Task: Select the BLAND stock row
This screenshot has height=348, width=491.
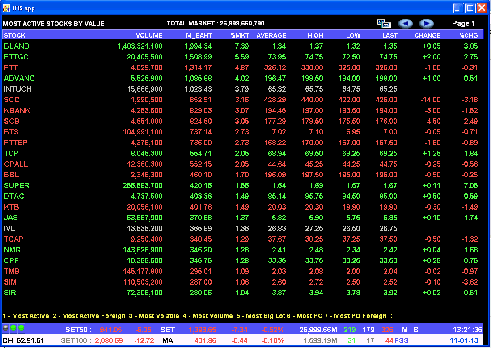Action: click(x=241, y=46)
